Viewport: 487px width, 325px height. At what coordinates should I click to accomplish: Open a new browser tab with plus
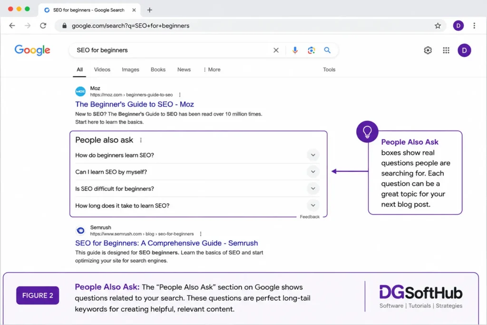click(x=149, y=10)
